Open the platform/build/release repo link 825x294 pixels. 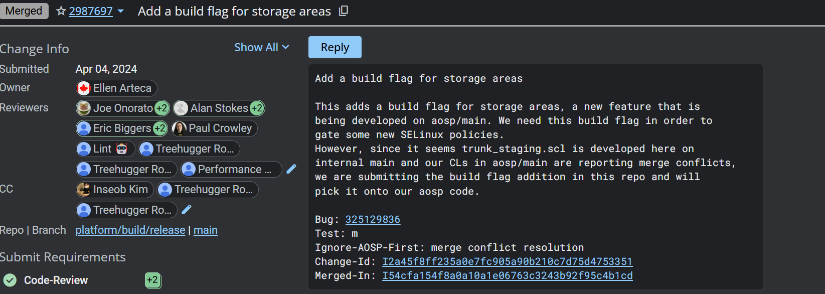point(130,230)
